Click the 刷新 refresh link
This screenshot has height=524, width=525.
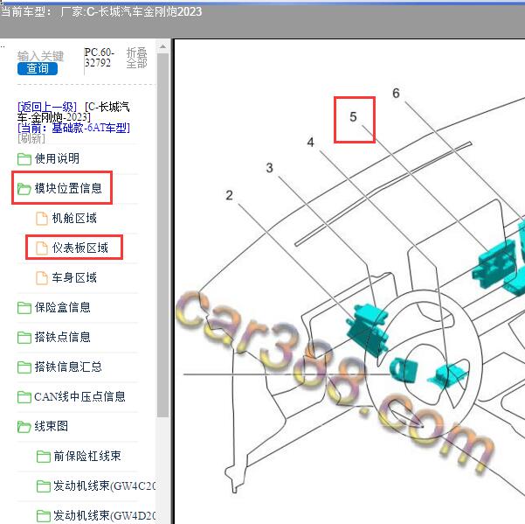point(31,138)
